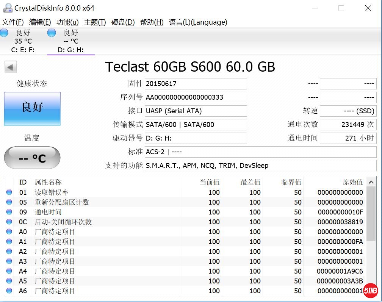Select the C: E: F: disk status orb
This screenshot has height=302, width=382.
coord(4,33)
